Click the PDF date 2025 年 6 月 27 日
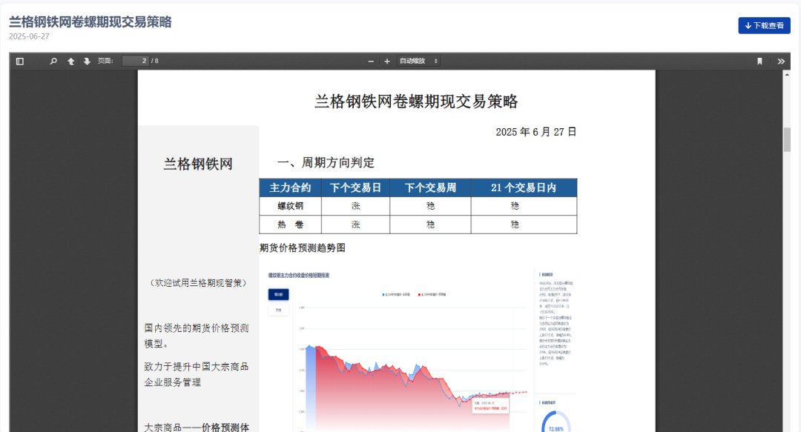 536,132
